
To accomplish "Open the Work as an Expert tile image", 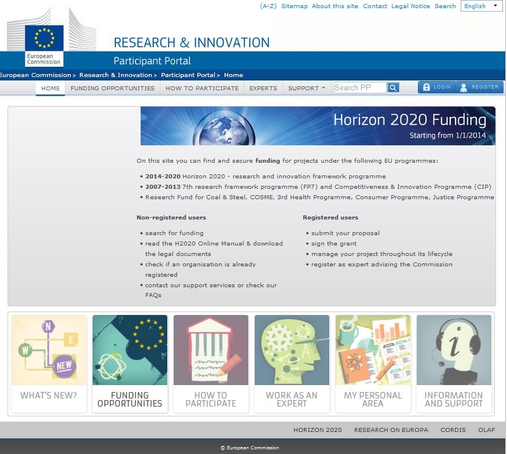I will pos(292,350).
